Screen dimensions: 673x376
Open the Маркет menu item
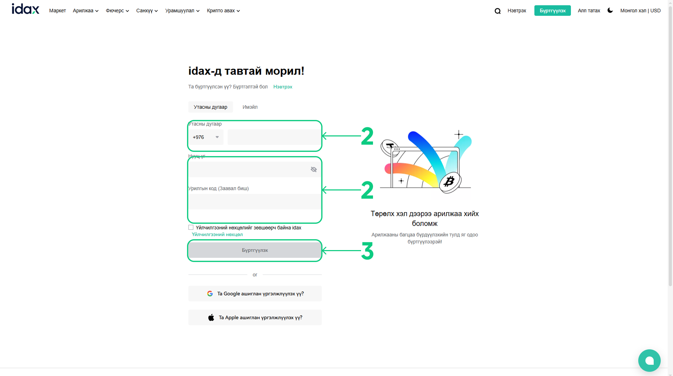point(58,11)
